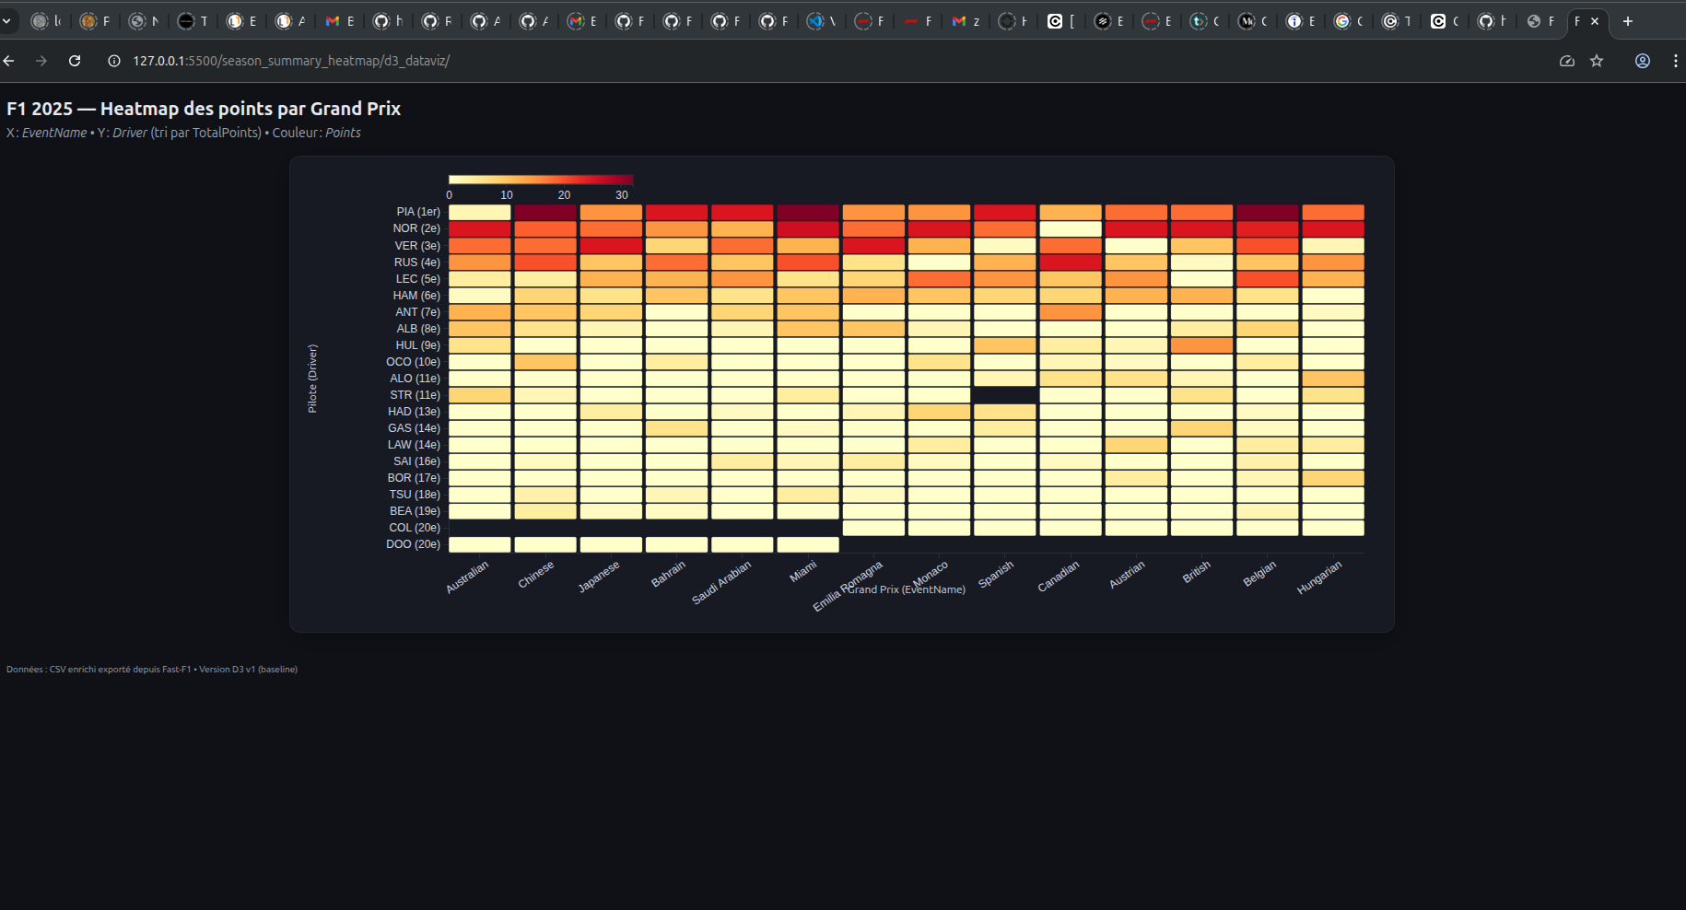Click the TSU (18e) driver label
Viewport: 1686px width, 910px height.
coord(415,495)
